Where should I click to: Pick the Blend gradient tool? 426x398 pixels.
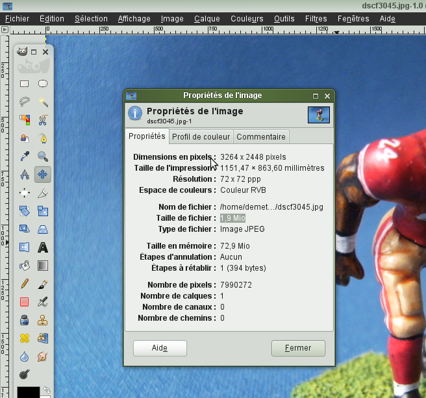click(43, 266)
